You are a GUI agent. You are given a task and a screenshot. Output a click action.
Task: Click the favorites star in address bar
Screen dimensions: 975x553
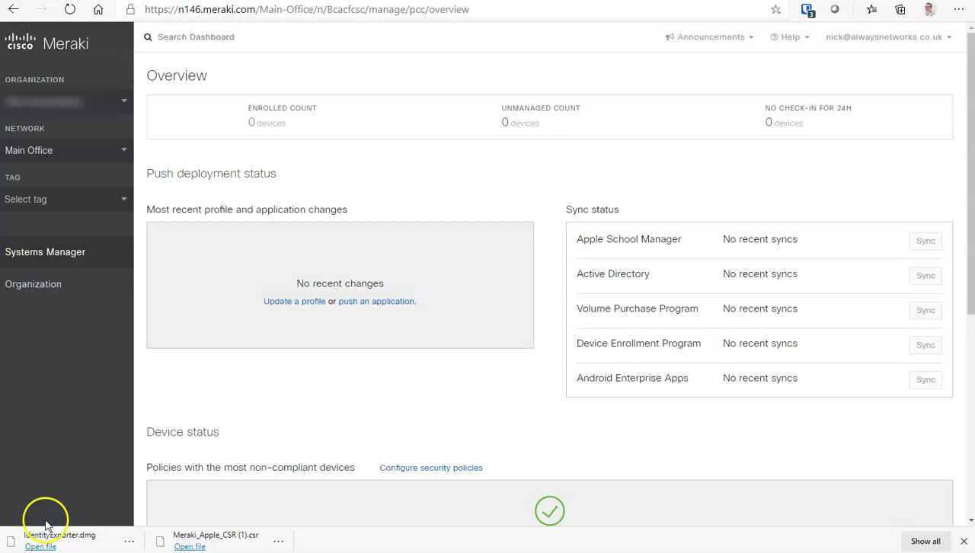[775, 9]
